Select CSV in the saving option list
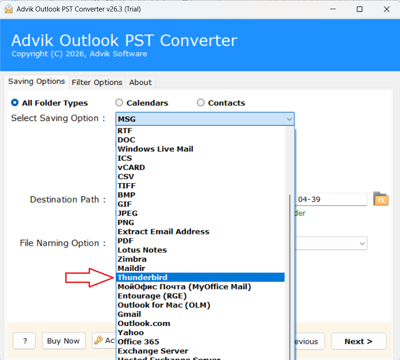The image size is (400, 360). coord(201,177)
